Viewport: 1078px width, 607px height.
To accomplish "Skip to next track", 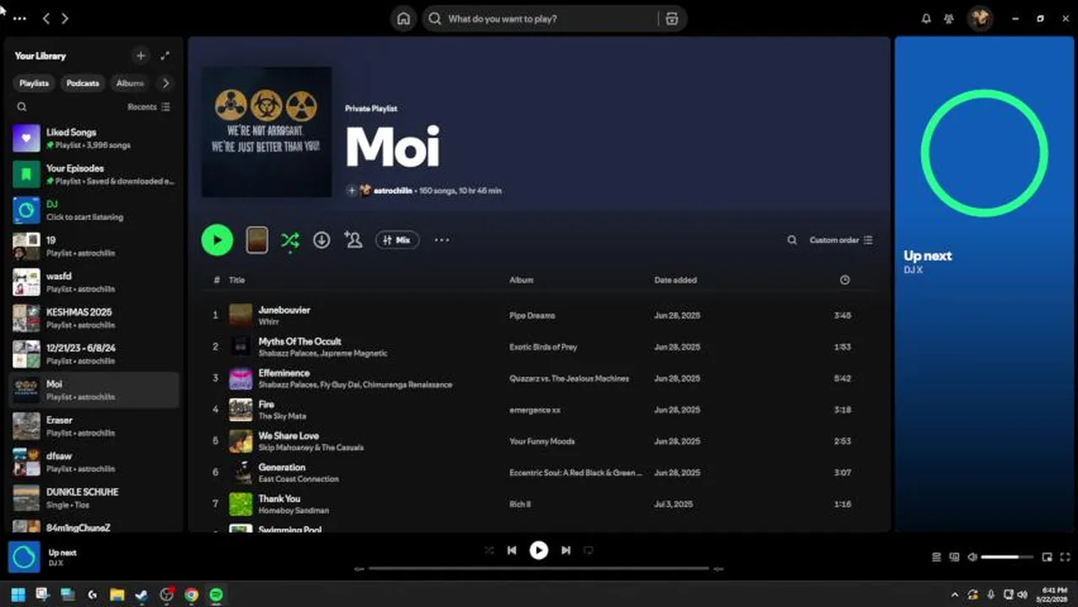I will click(566, 551).
